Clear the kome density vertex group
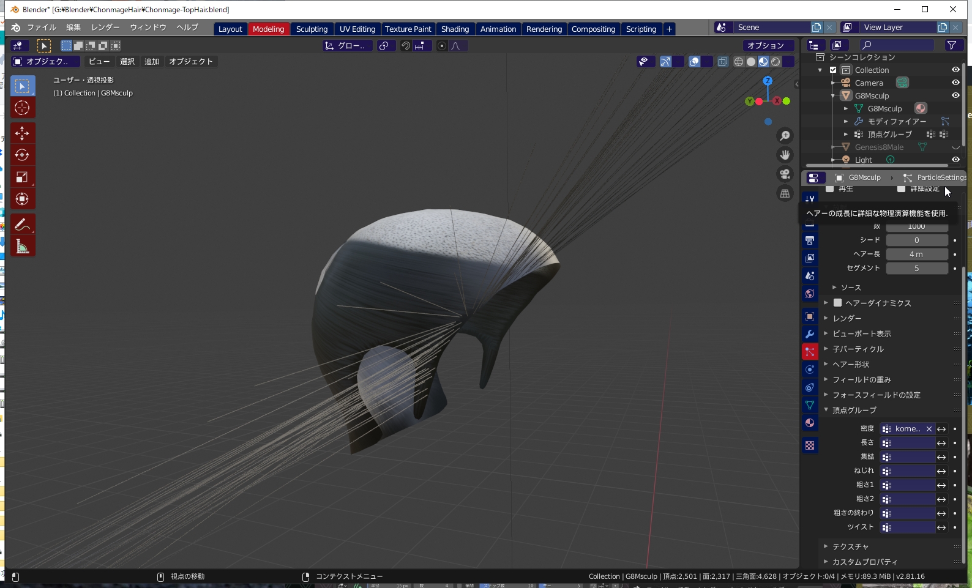The image size is (972, 588). click(929, 429)
